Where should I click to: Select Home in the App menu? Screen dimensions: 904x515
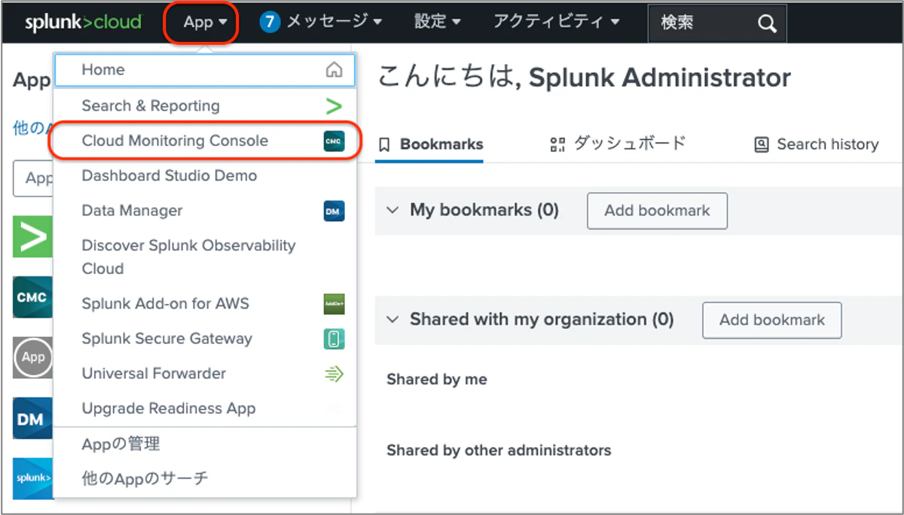point(205,70)
